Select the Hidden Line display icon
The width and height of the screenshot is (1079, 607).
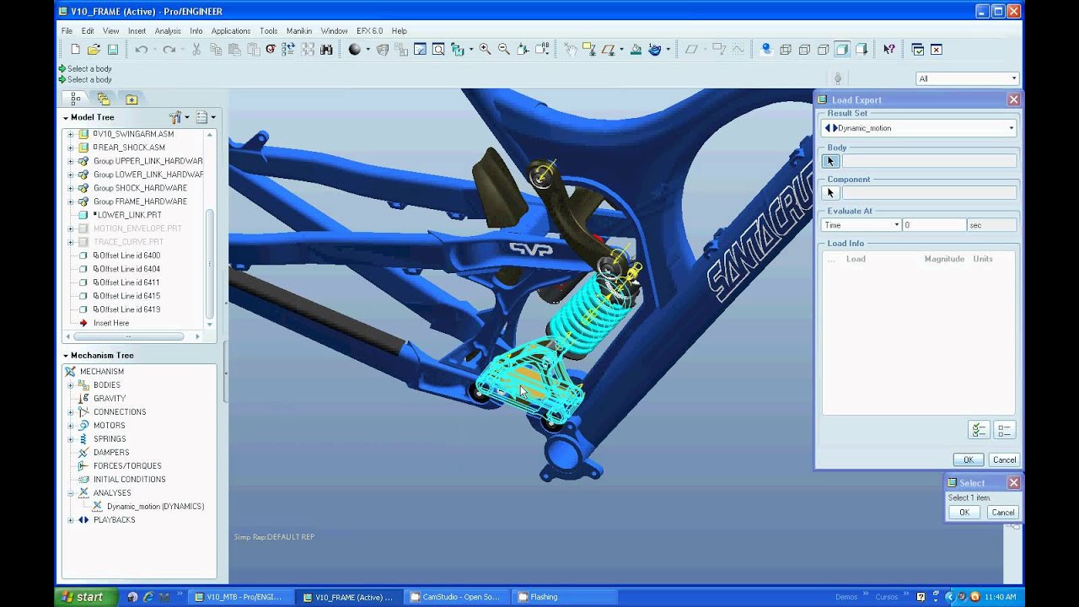tap(804, 50)
